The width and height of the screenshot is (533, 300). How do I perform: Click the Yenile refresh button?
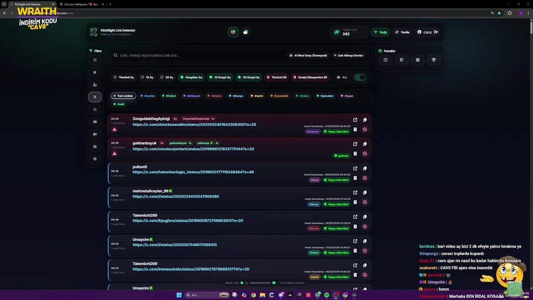click(402, 32)
